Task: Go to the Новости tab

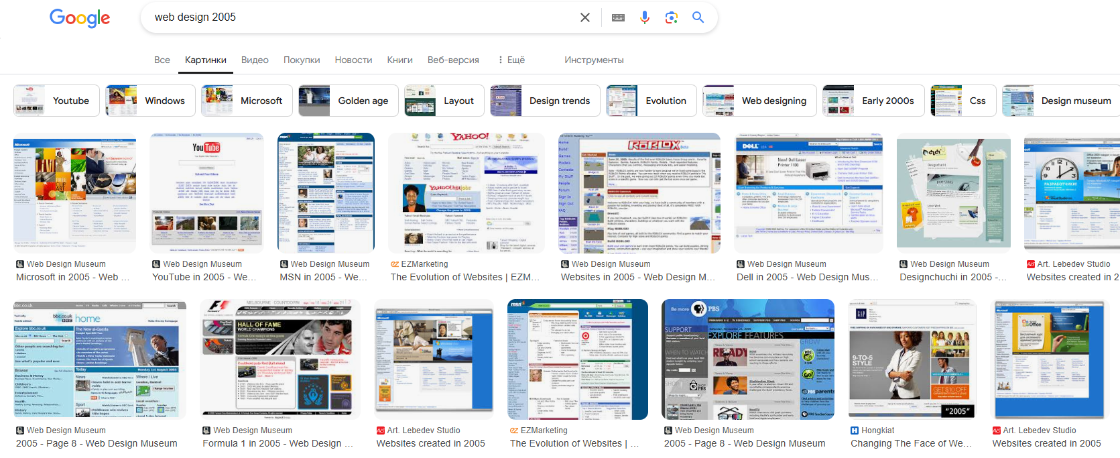Action: 353,60
